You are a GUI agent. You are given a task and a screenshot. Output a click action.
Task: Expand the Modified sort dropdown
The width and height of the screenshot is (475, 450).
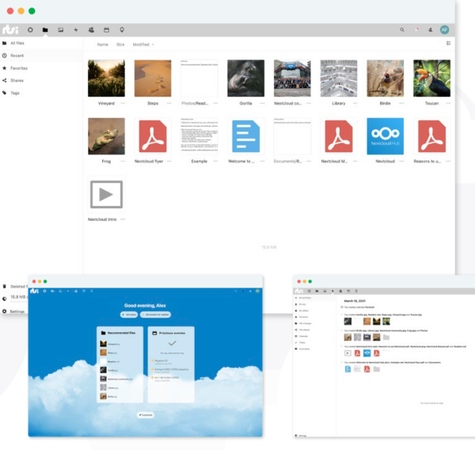143,44
